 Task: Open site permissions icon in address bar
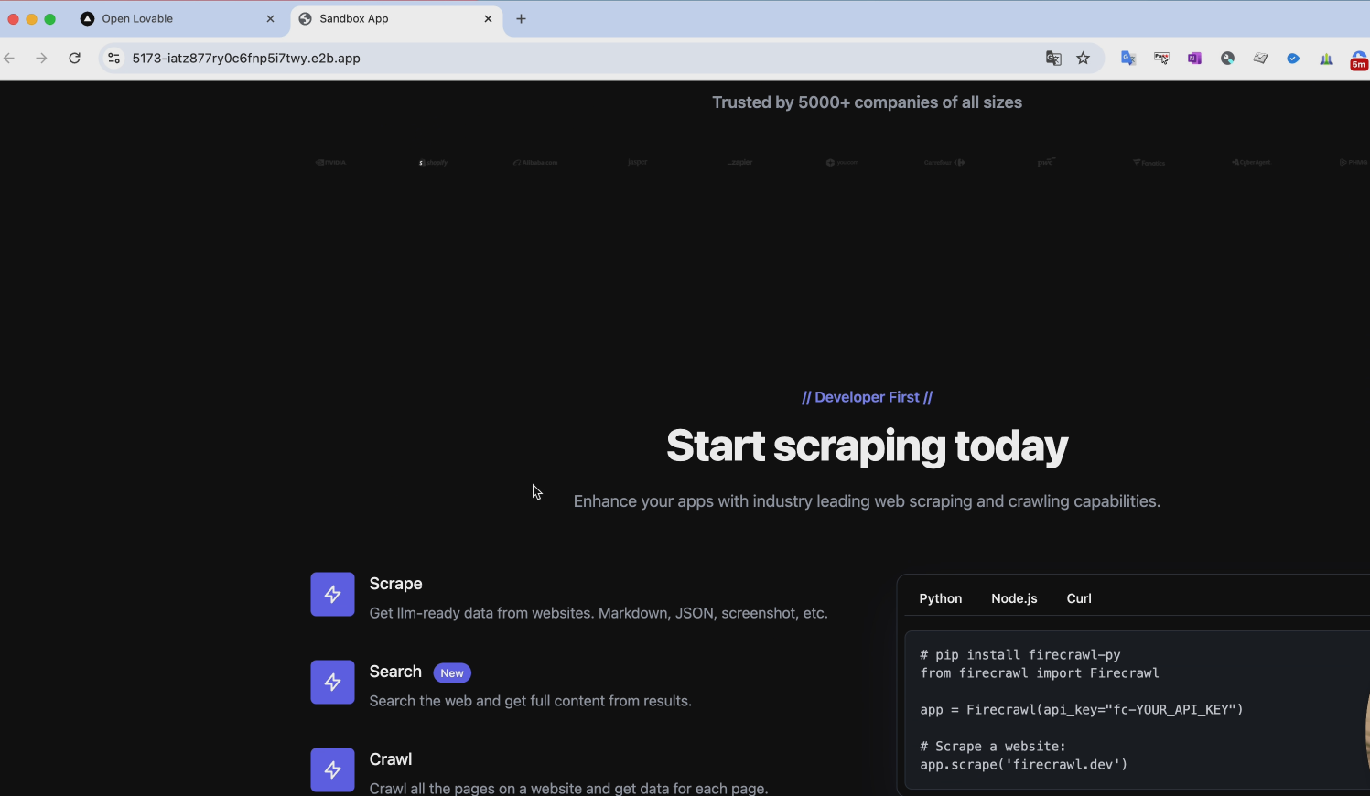(x=113, y=58)
